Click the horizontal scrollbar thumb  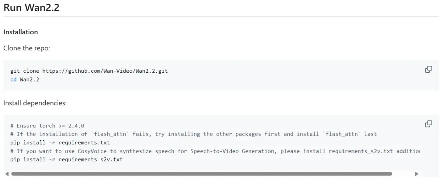[202, 174]
